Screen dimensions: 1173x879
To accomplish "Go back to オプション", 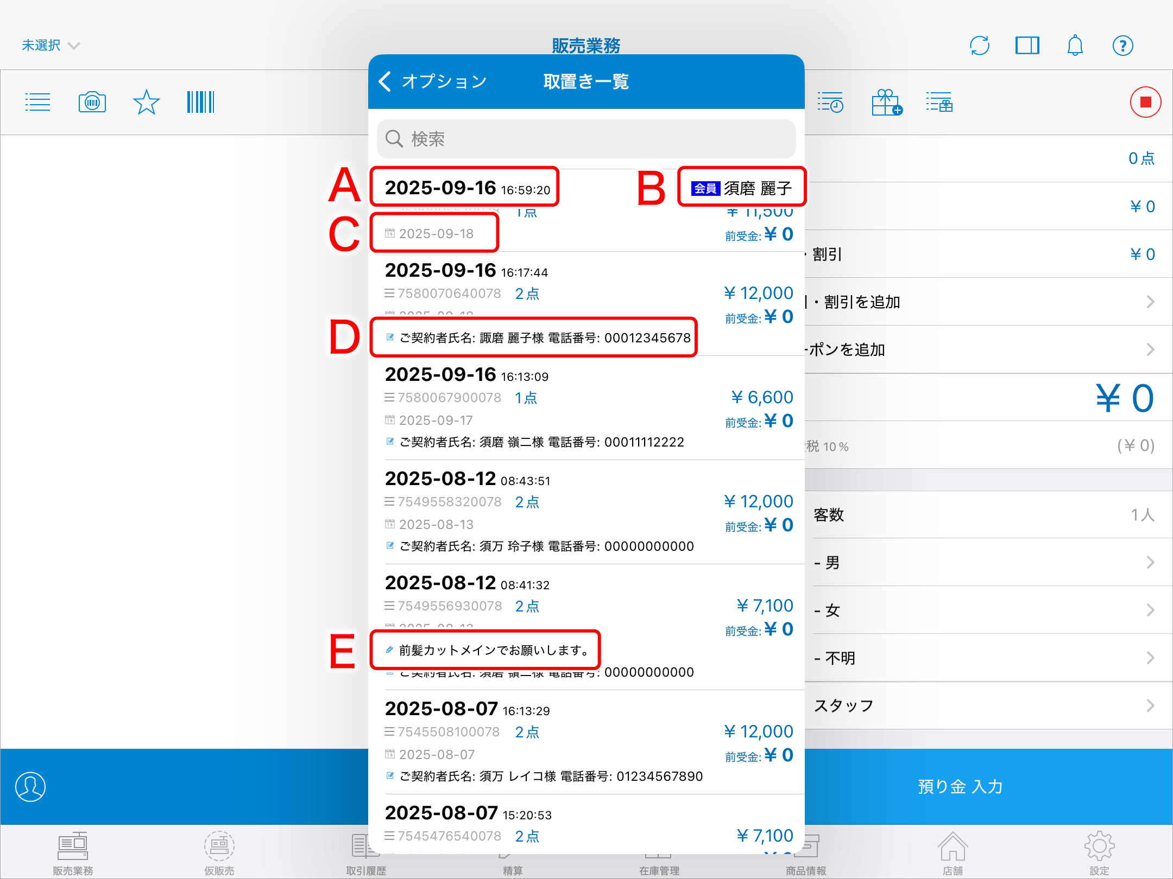I will point(433,81).
